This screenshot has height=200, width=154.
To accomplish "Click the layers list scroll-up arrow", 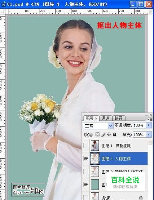I will (x=150, y=142).
